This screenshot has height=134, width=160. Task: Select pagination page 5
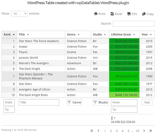pos(128,131)
